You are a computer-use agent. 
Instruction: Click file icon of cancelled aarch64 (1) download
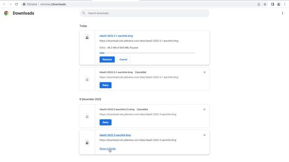87,117
